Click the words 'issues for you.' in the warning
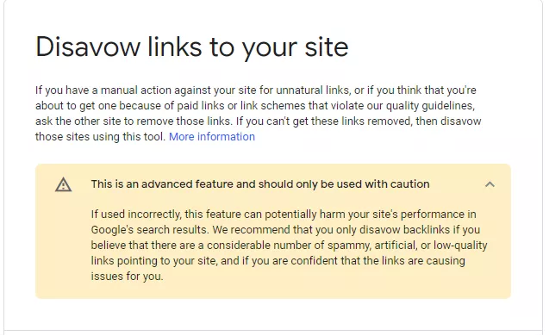 pyautogui.click(x=127, y=277)
